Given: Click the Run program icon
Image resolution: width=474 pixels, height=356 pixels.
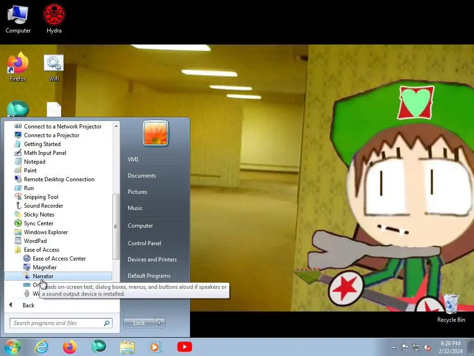Looking at the screenshot, I should (x=18, y=188).
